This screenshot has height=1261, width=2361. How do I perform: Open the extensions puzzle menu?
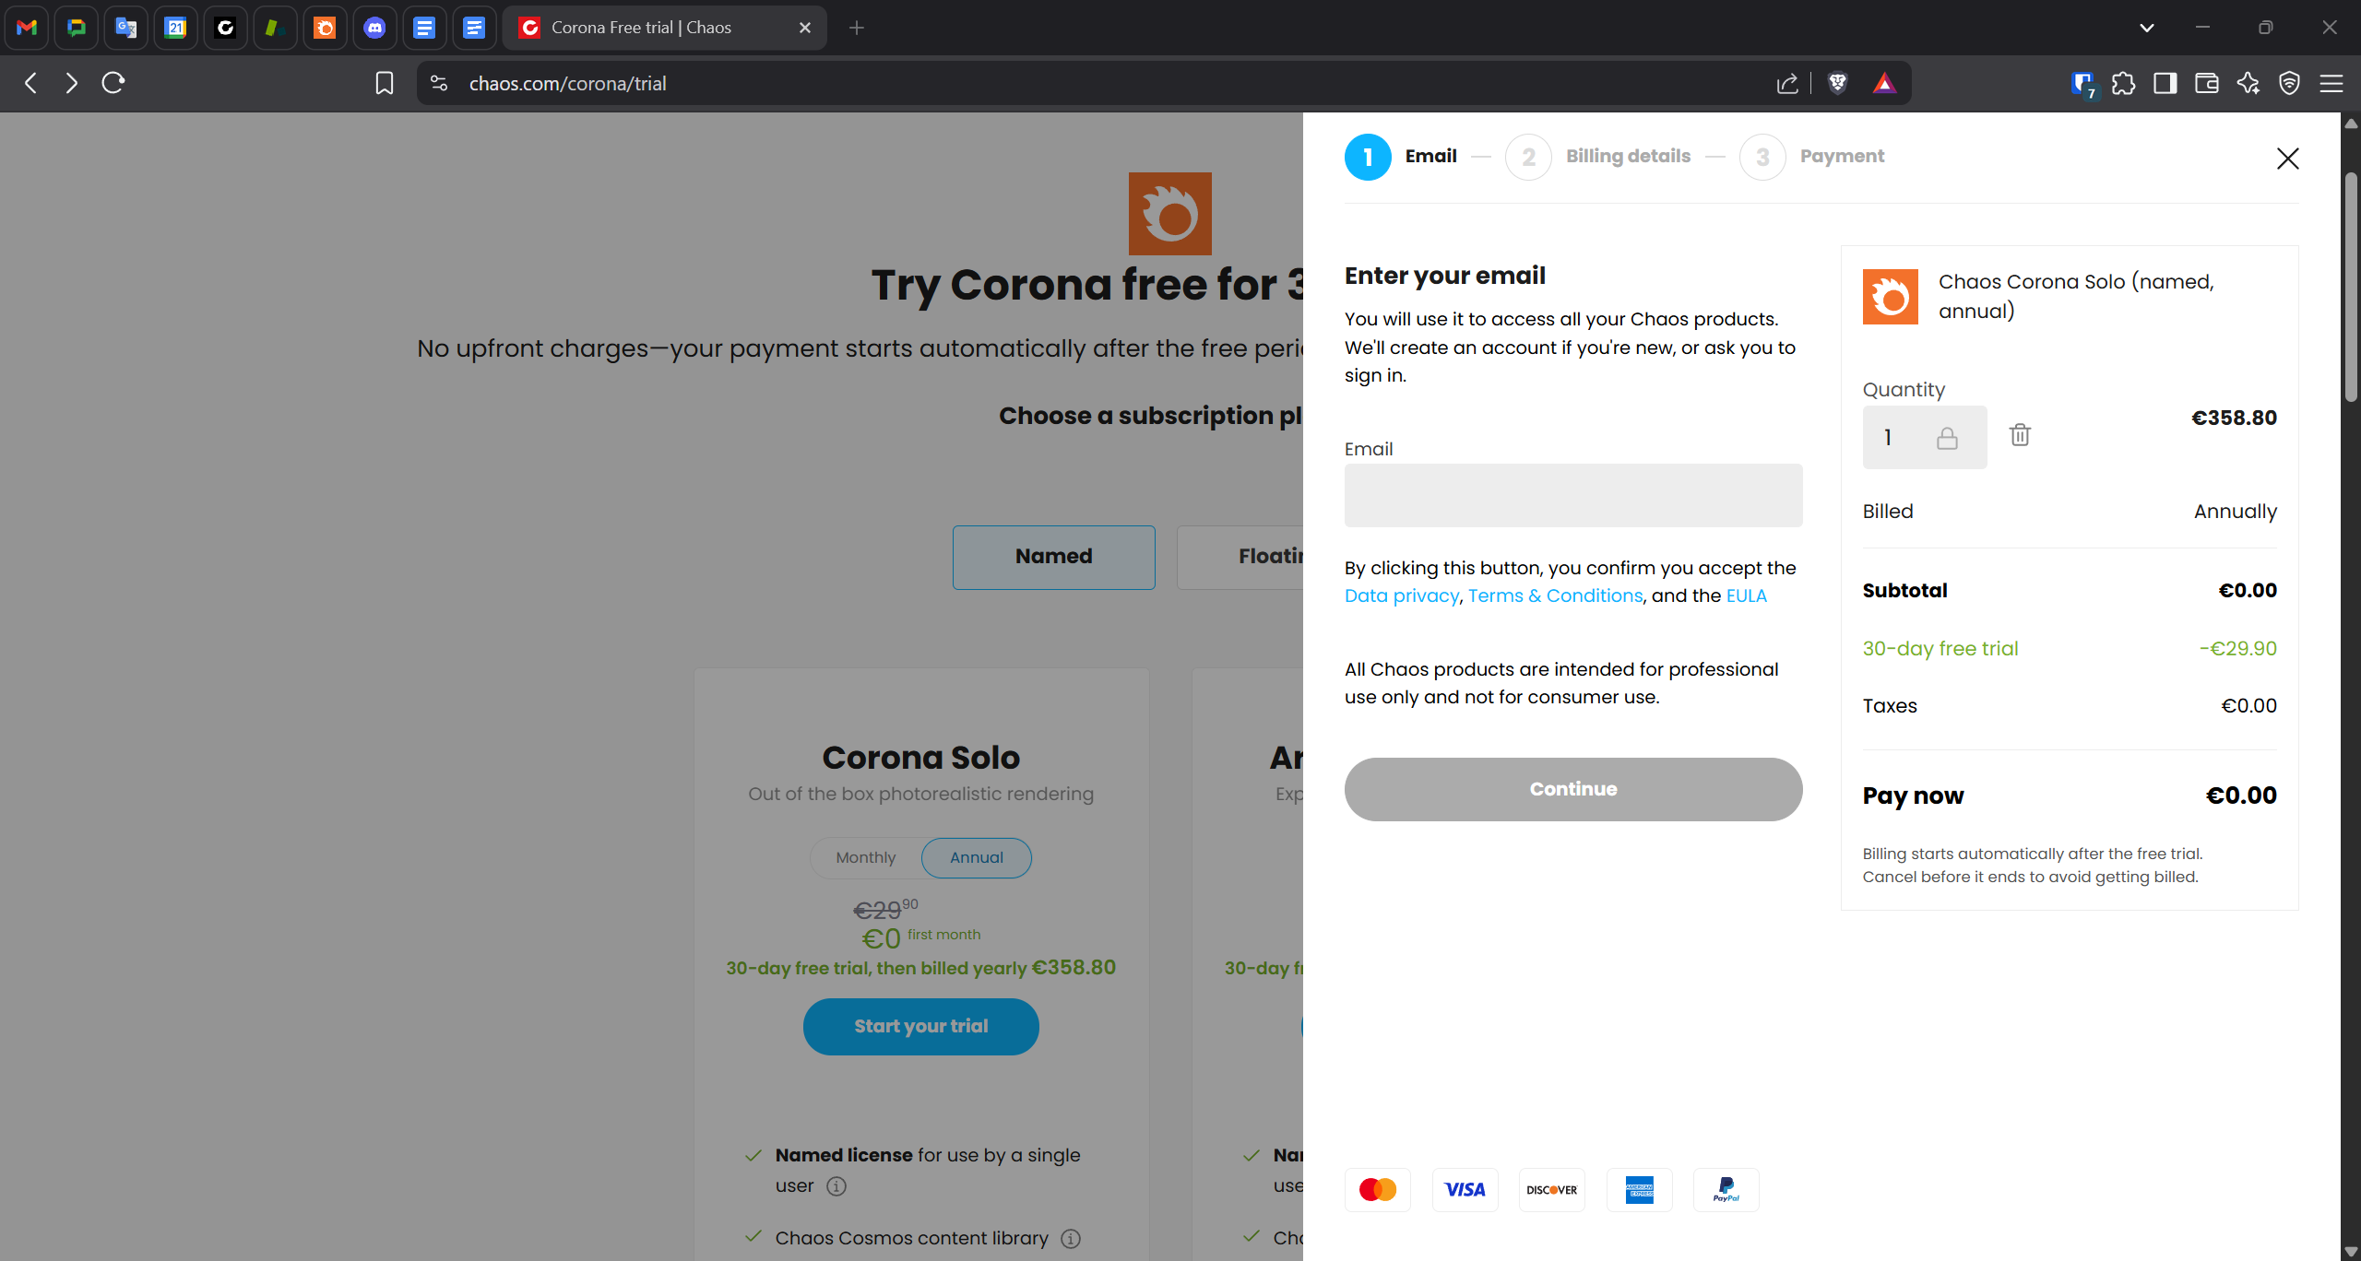(2124, 83)
